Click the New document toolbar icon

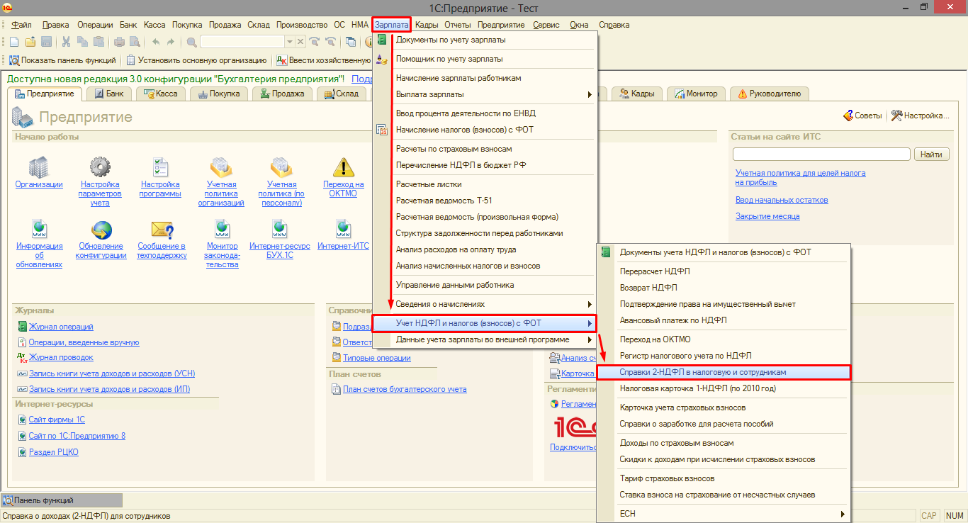point(14,42)
